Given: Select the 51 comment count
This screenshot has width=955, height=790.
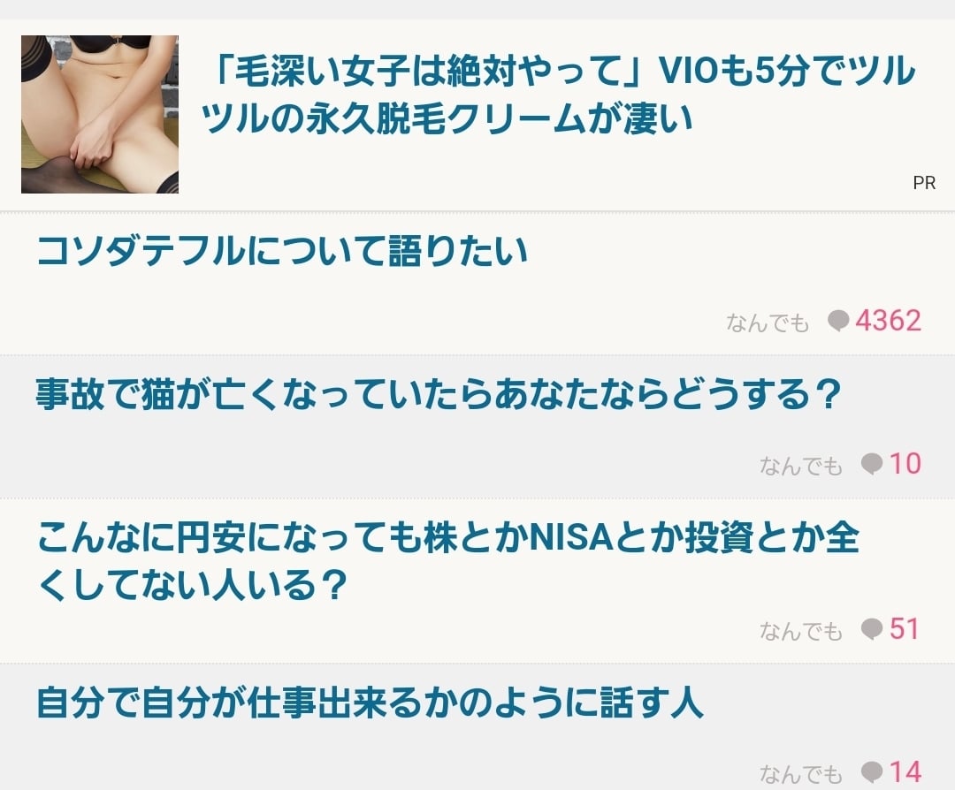Looking at the screenshot, I should 905,628.
